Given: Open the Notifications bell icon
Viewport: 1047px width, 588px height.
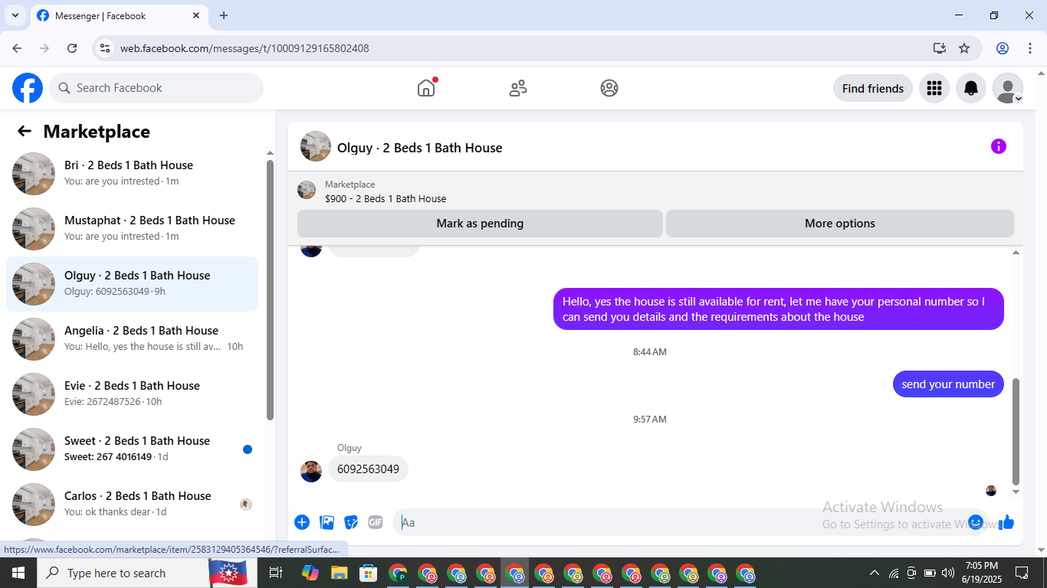Looking at the screenshot, I should tap(971, 88).
